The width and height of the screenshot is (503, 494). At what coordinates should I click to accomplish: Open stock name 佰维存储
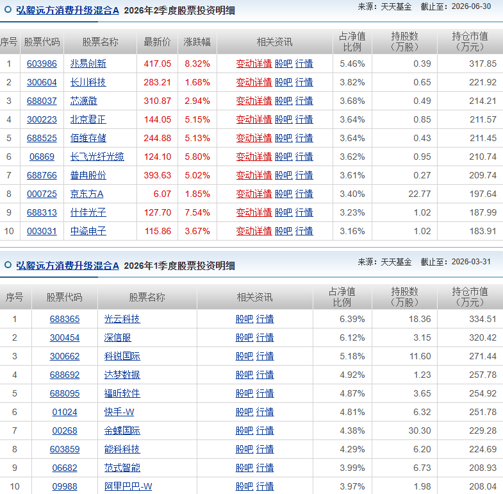pos(88,138)
